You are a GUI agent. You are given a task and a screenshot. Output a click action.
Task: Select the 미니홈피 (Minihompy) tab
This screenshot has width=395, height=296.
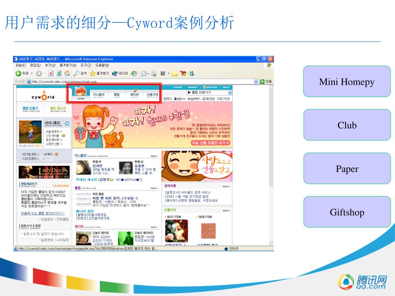[x=98, y=96]
